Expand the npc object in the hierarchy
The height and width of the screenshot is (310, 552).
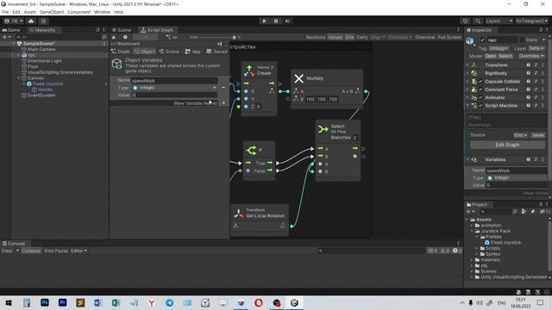coord(19,55)
